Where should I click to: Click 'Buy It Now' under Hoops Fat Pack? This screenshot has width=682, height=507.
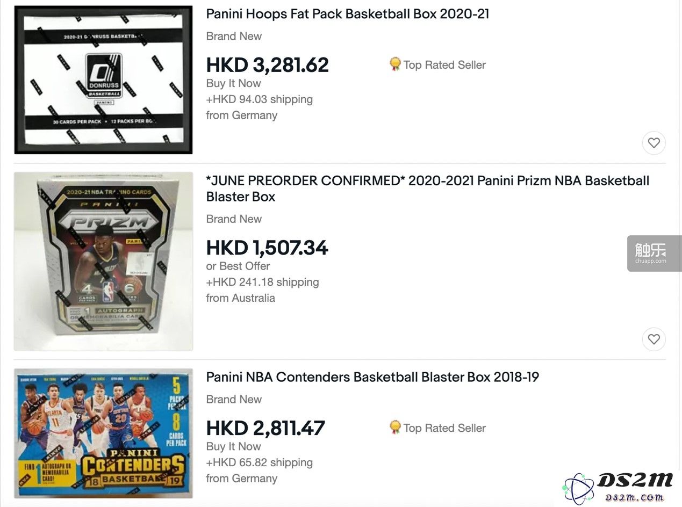(233, 83)
